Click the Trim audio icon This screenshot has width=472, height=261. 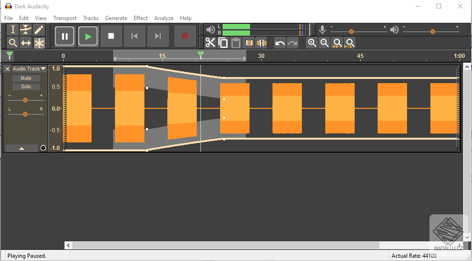tap(249, 42)
